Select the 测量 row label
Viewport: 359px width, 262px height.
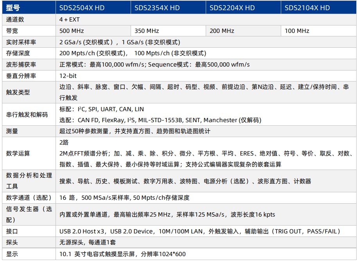(12, 131)
